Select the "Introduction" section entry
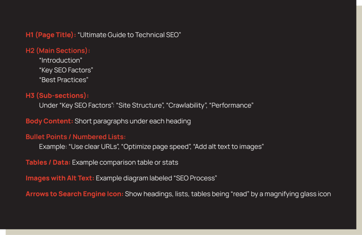The image size is (362, 235). pos(60,60)
